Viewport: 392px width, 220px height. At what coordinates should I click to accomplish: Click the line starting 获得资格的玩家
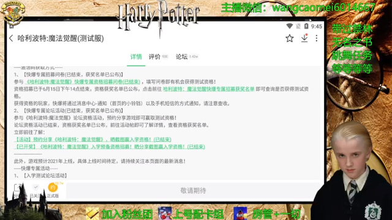pyautogui.click(x=123, y=103)
